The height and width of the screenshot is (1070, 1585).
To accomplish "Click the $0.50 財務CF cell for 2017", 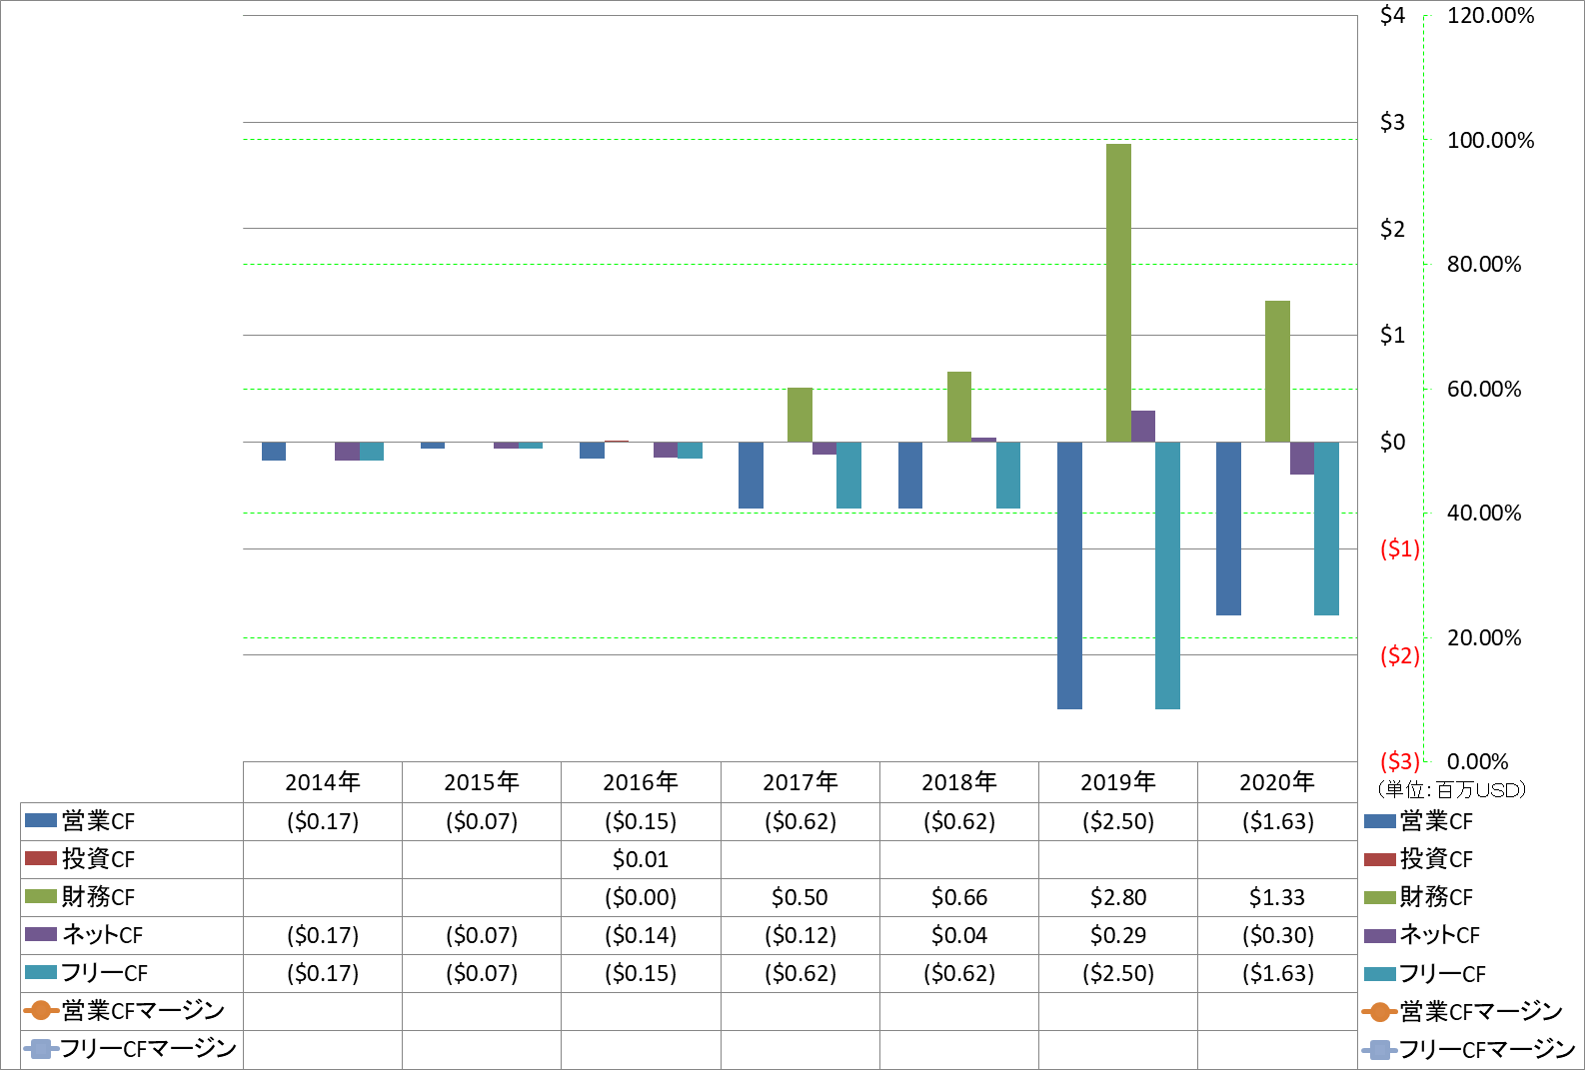I will (799, 897).
